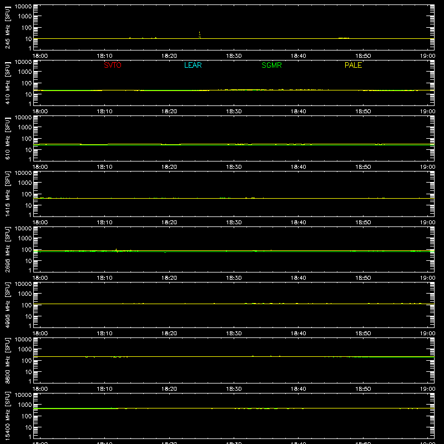Click the yellow burst spike in 245 MHz plot
Image resolution: width=444 pixels, height=444 pixels.
[x=200, y=35]
